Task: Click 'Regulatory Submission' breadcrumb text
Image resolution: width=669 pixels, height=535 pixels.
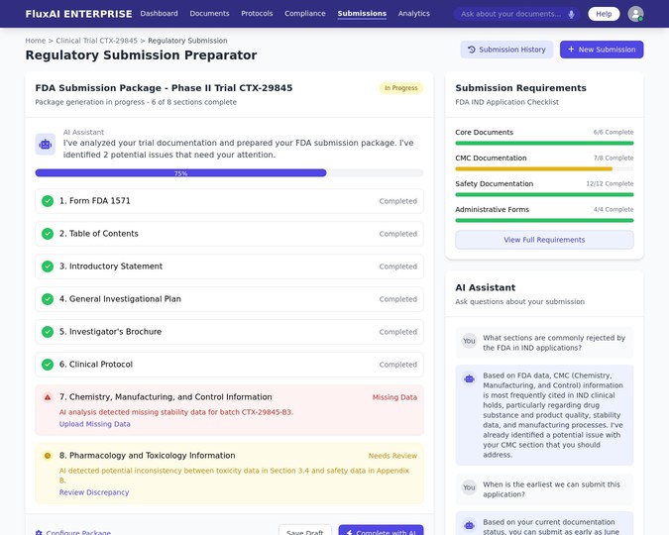Action: [187, 41]
